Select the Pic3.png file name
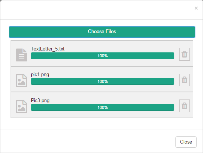Viewport: 203px width, 153px height. (40, 101)
